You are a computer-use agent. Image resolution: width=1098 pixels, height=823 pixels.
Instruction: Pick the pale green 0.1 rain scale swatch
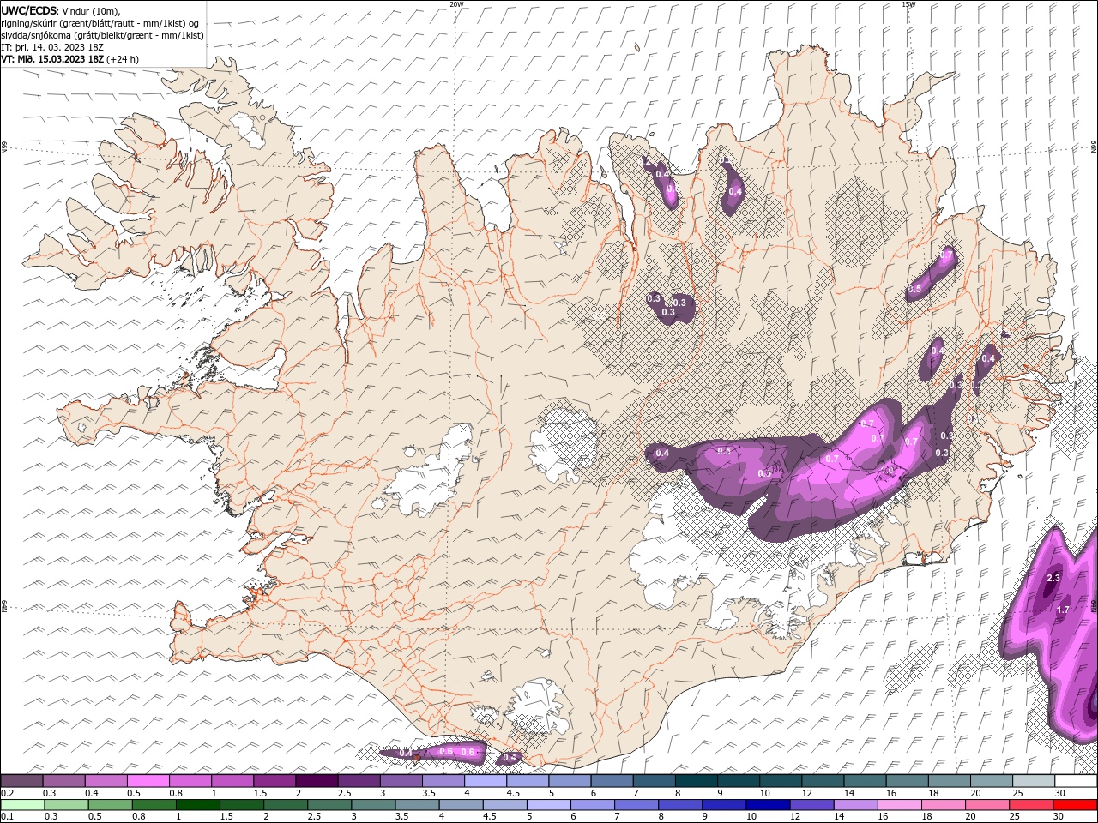click(21, 805)
